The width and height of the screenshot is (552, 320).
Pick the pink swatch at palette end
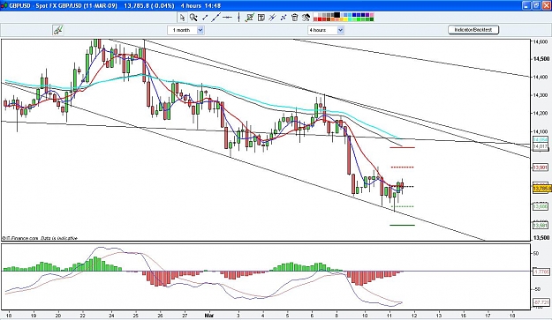point(372,15)
